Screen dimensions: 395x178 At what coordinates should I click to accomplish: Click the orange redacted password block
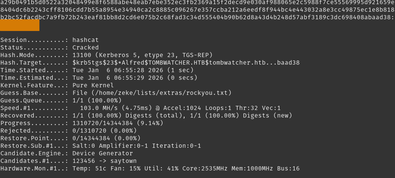(20, 25)
